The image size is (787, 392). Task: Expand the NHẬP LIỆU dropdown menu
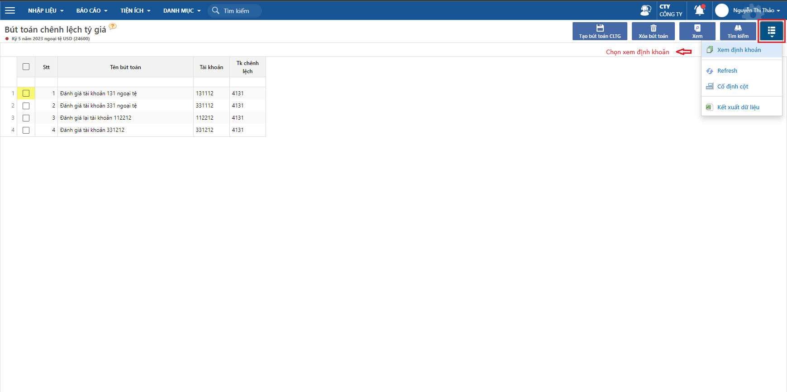[46, 10]
